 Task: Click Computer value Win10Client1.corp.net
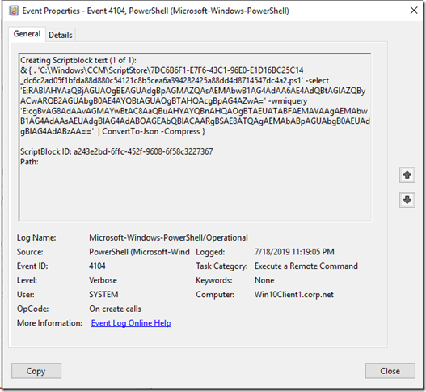pyautogui.click(x=294, y=295)
